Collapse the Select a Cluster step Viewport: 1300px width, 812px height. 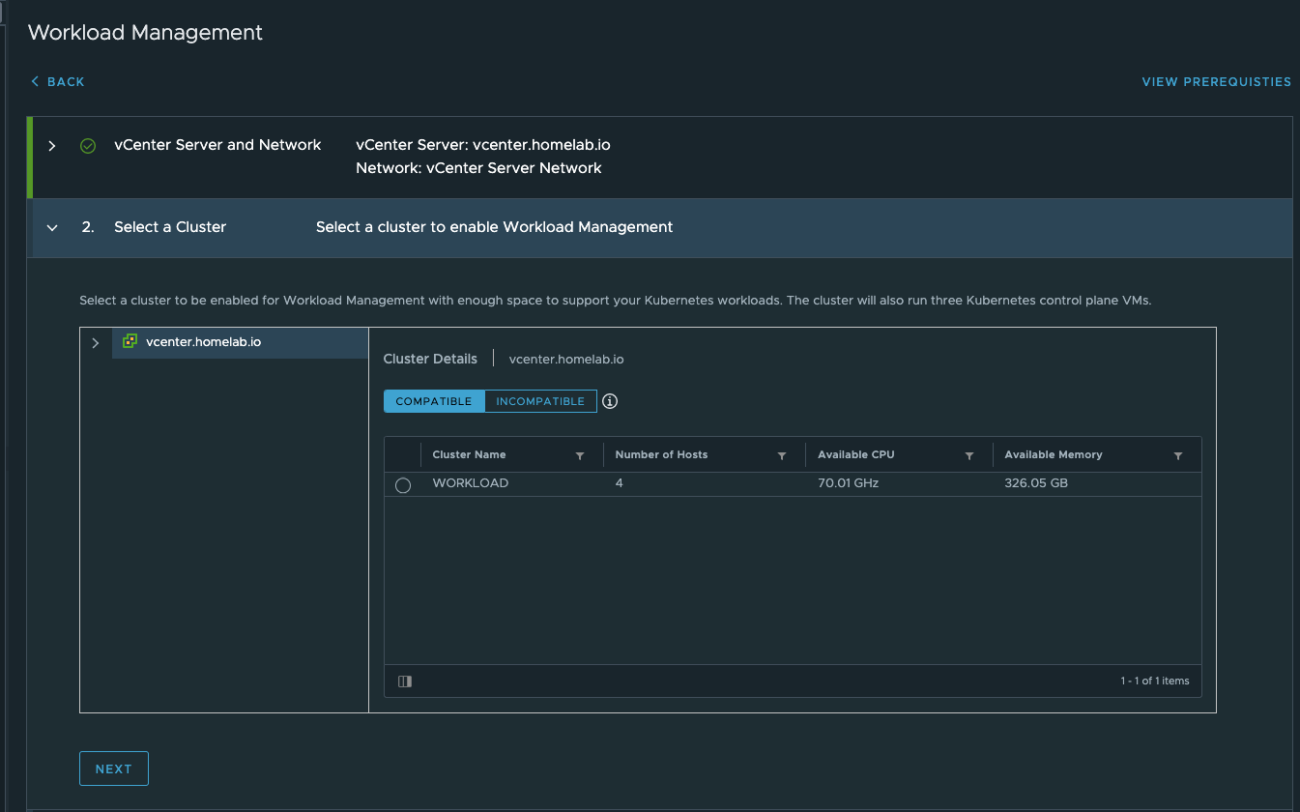[x=52, y=228]
